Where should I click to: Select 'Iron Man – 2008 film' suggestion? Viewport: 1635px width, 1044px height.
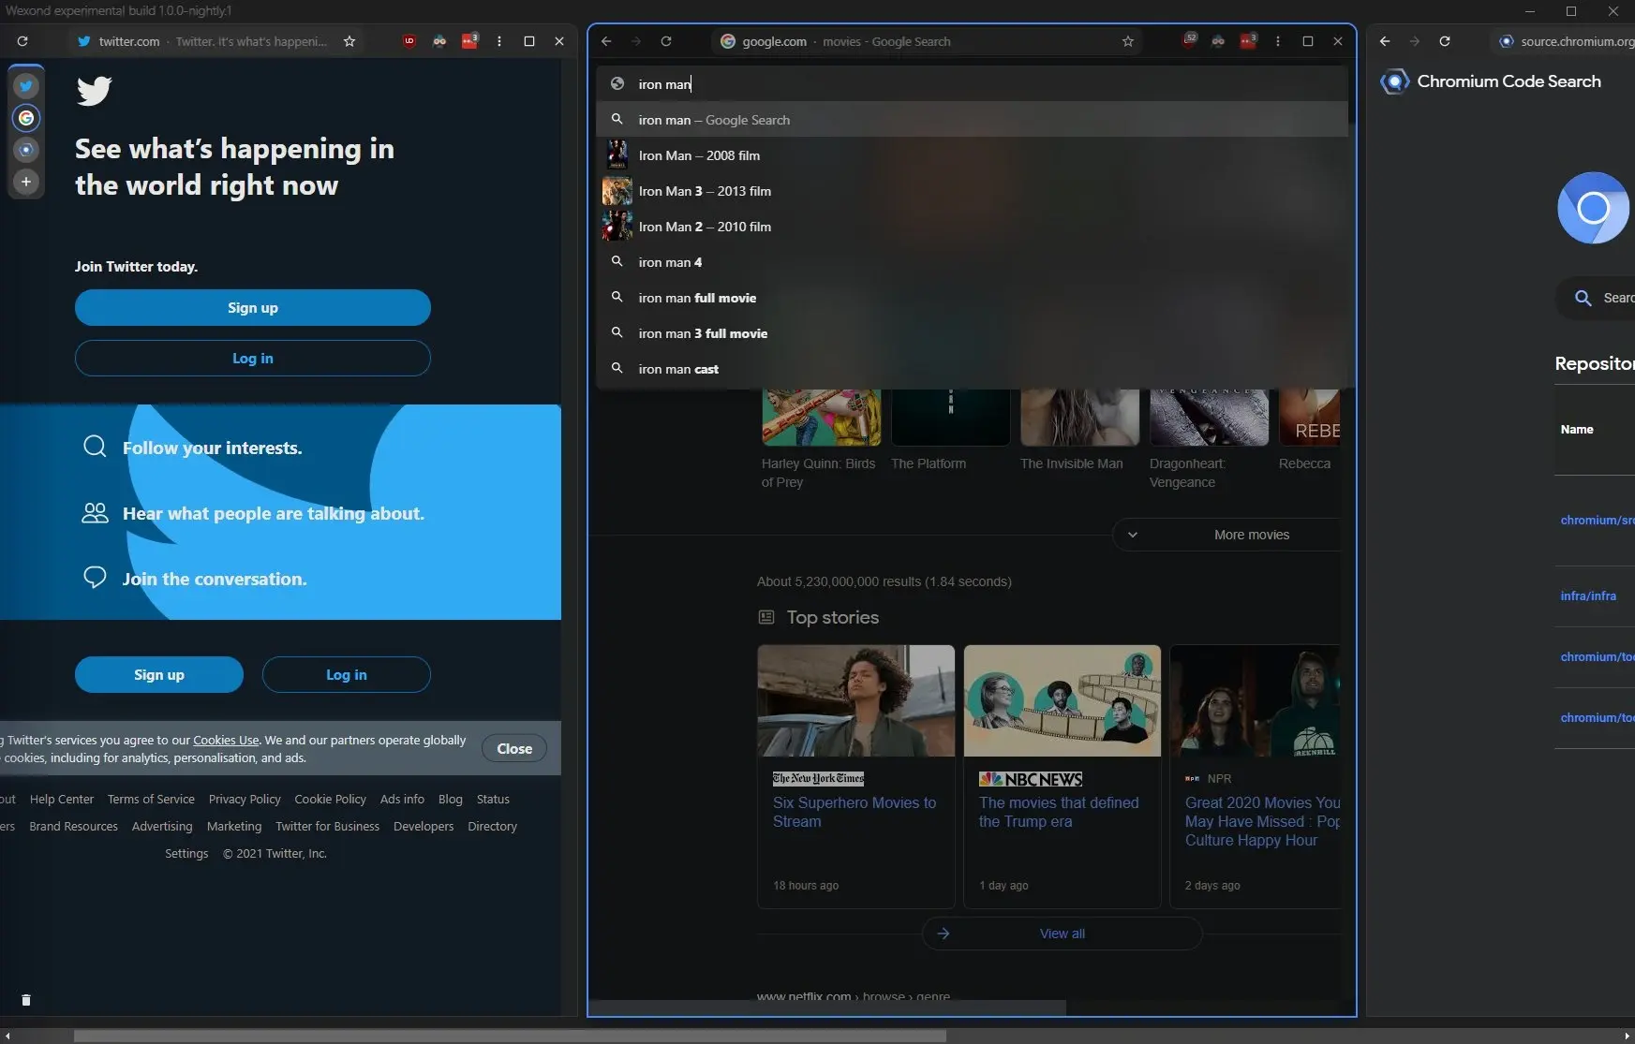[x=973, y=155]
